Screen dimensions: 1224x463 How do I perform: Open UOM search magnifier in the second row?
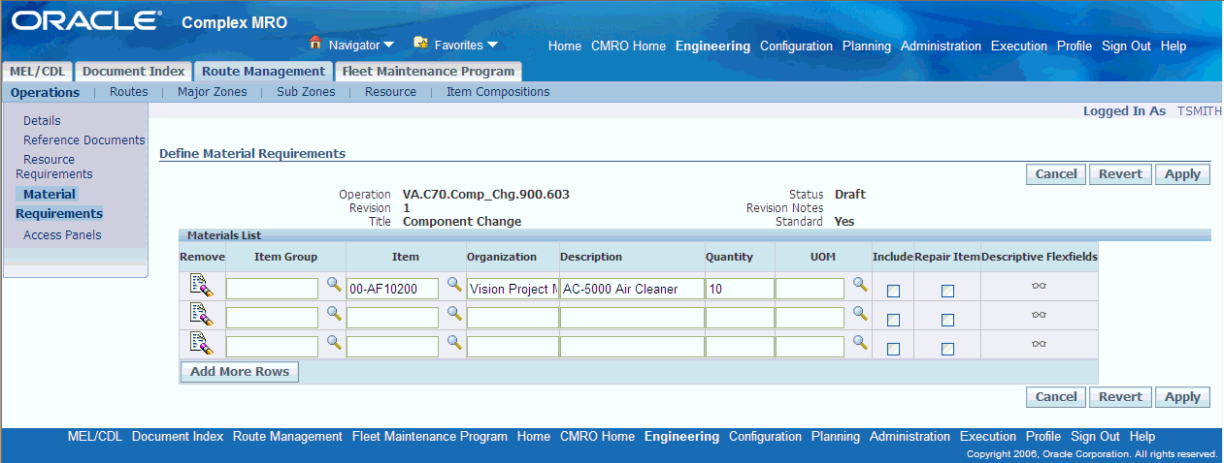point(859,314)
